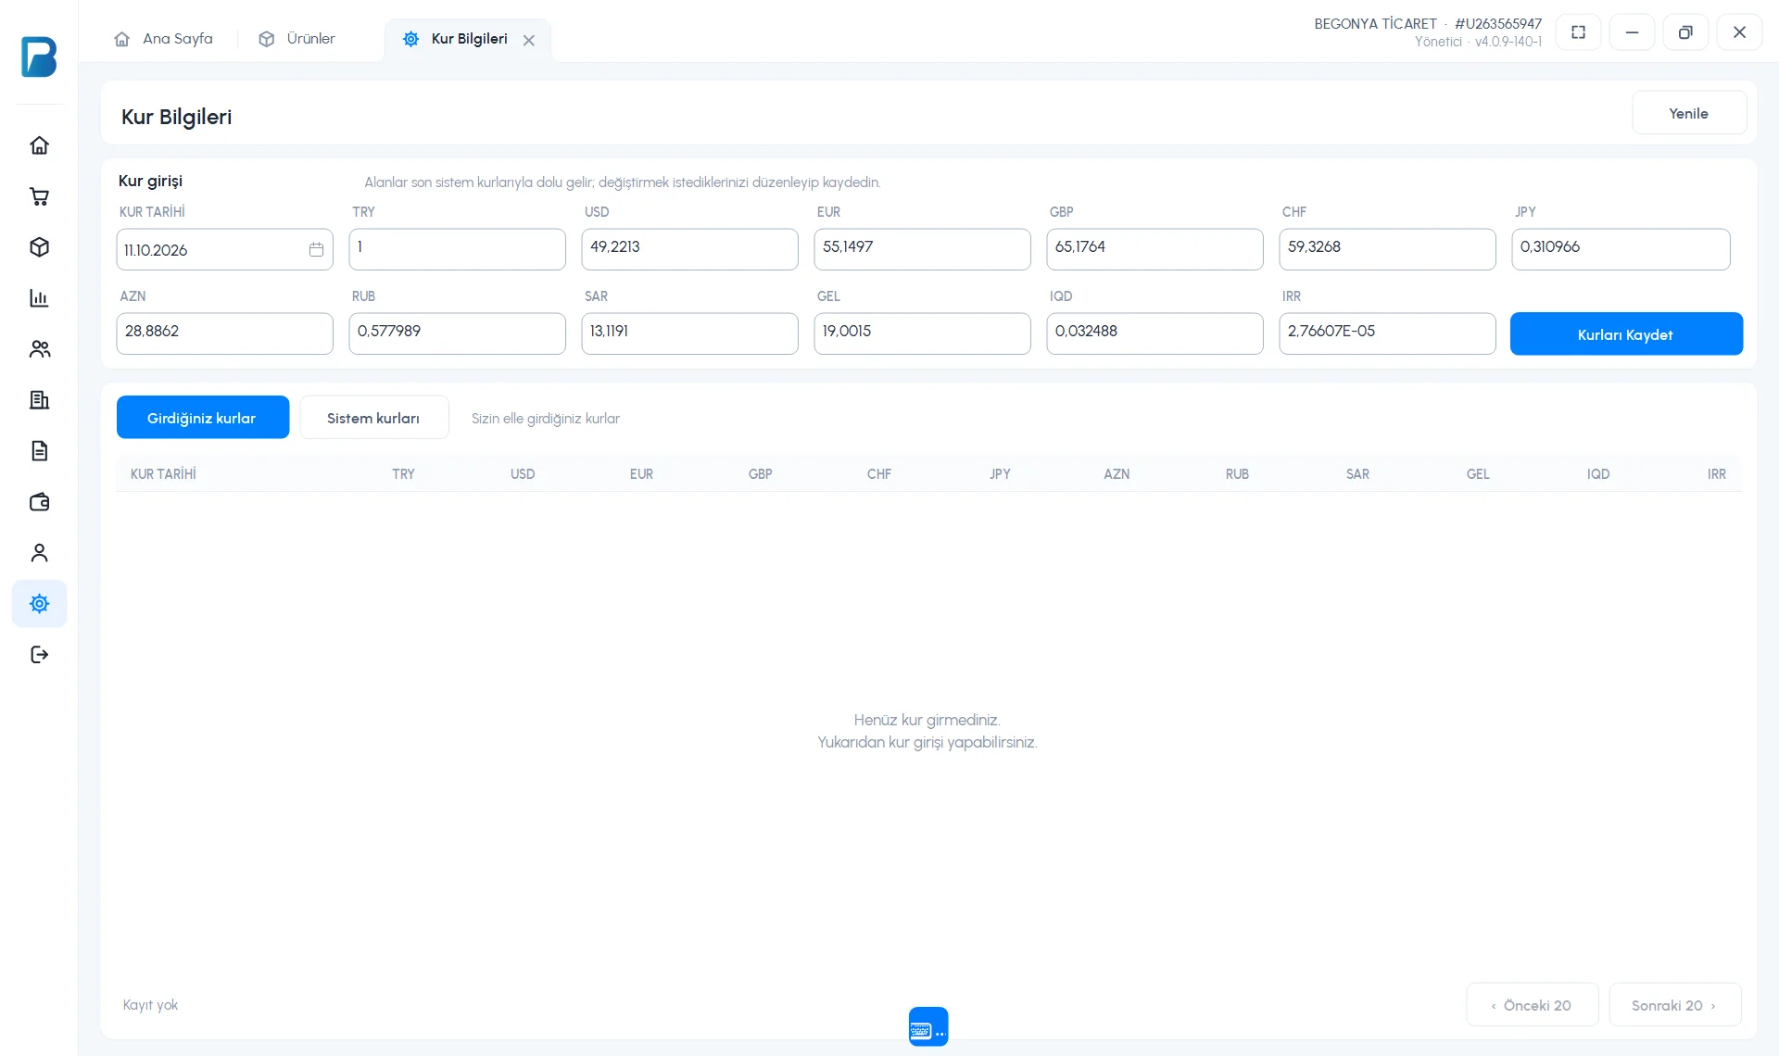This screenshot has width=1779, height=1056.
Task: Click the AZN rate input
Action: click(224, 333)
